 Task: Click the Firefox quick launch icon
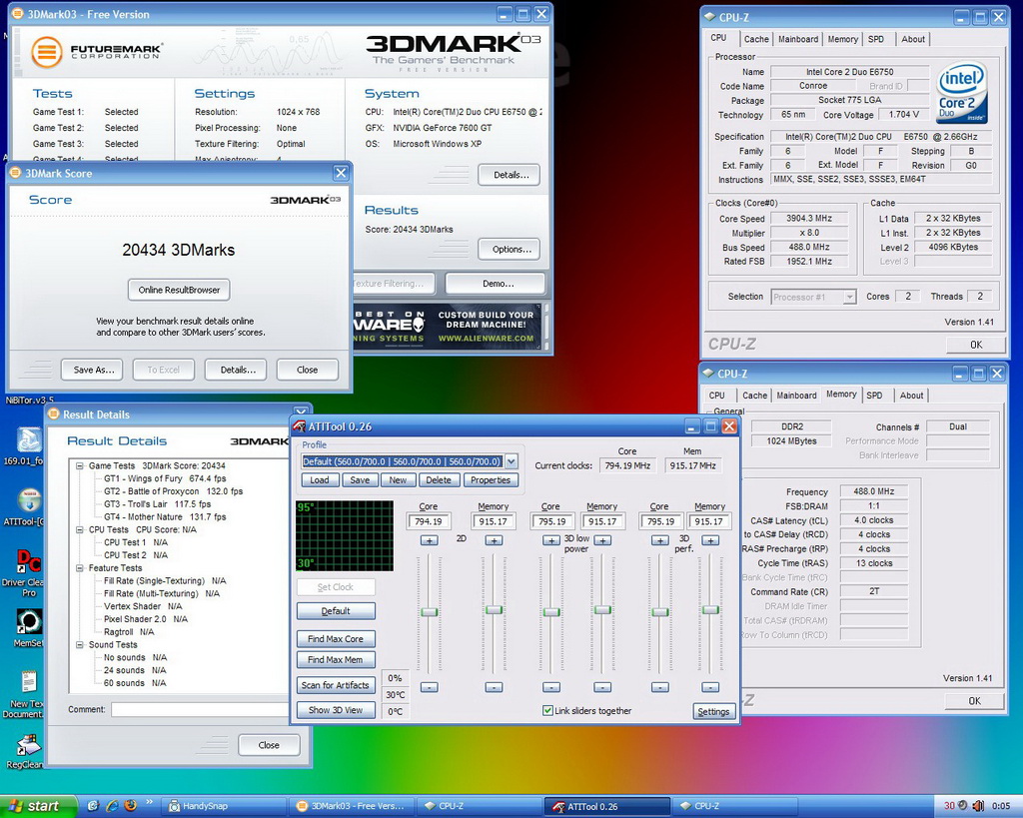(x=131, y=806)
